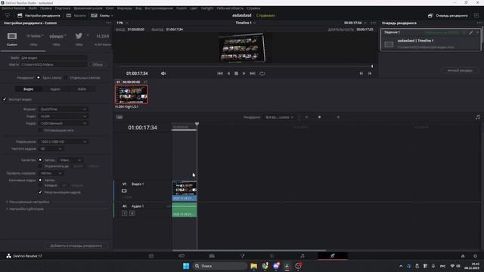
Task: Jump to first frame in viewer
Action: pyautogui.click(x=220, y=73)
